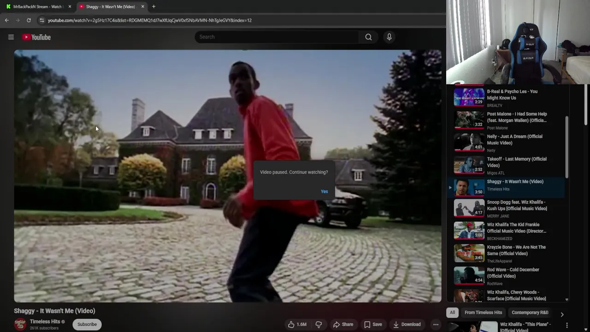Click the Video paused. Continue watching? message
This screenshot has height=332, width=590.
[x=294, y=172]
